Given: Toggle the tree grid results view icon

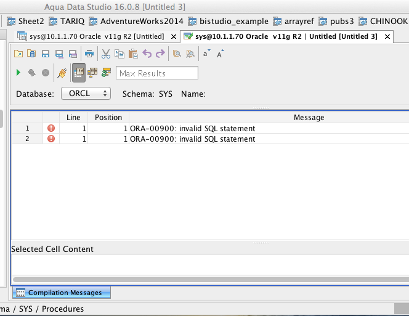Looking at the screenshot, I should click(x=92, y=73).
